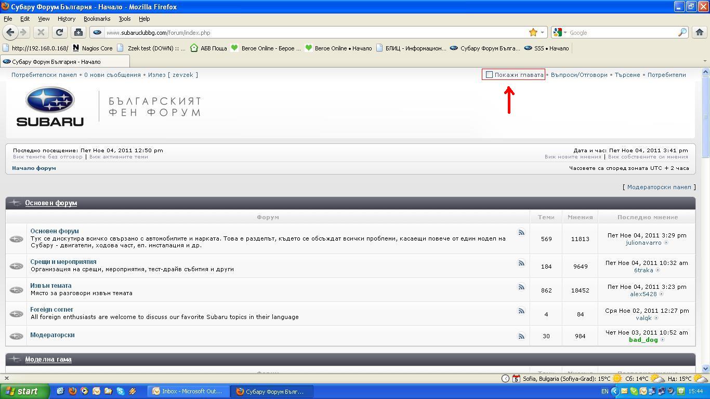Open RSS feed for Foreign corner
The height and width of the screenshot is (399, 710).
coord(521,311)
